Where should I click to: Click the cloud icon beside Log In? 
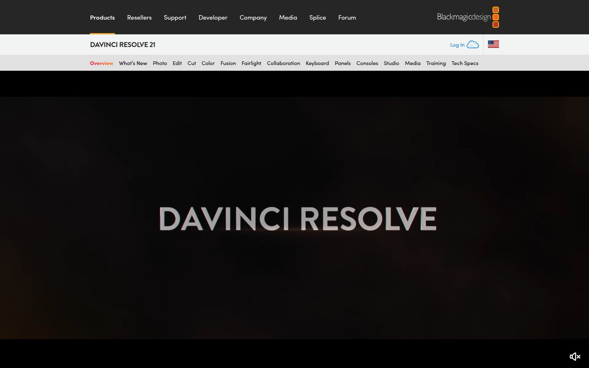point(473,45)
